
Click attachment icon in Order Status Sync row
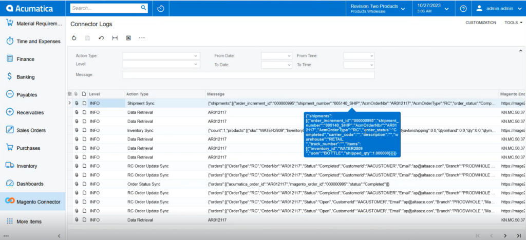[77, 184]
